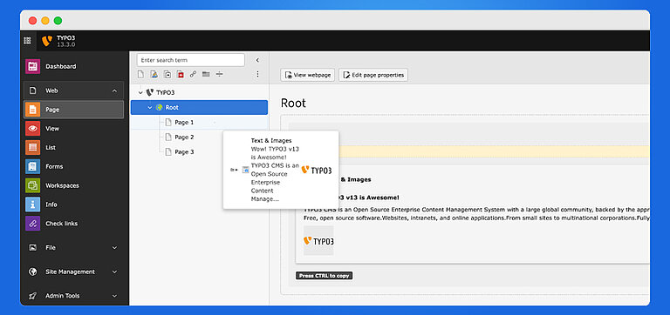The height and width of the screenshot is (315, 670).
Task: Select the external link page icon
Action: click(x=193, y=74)
